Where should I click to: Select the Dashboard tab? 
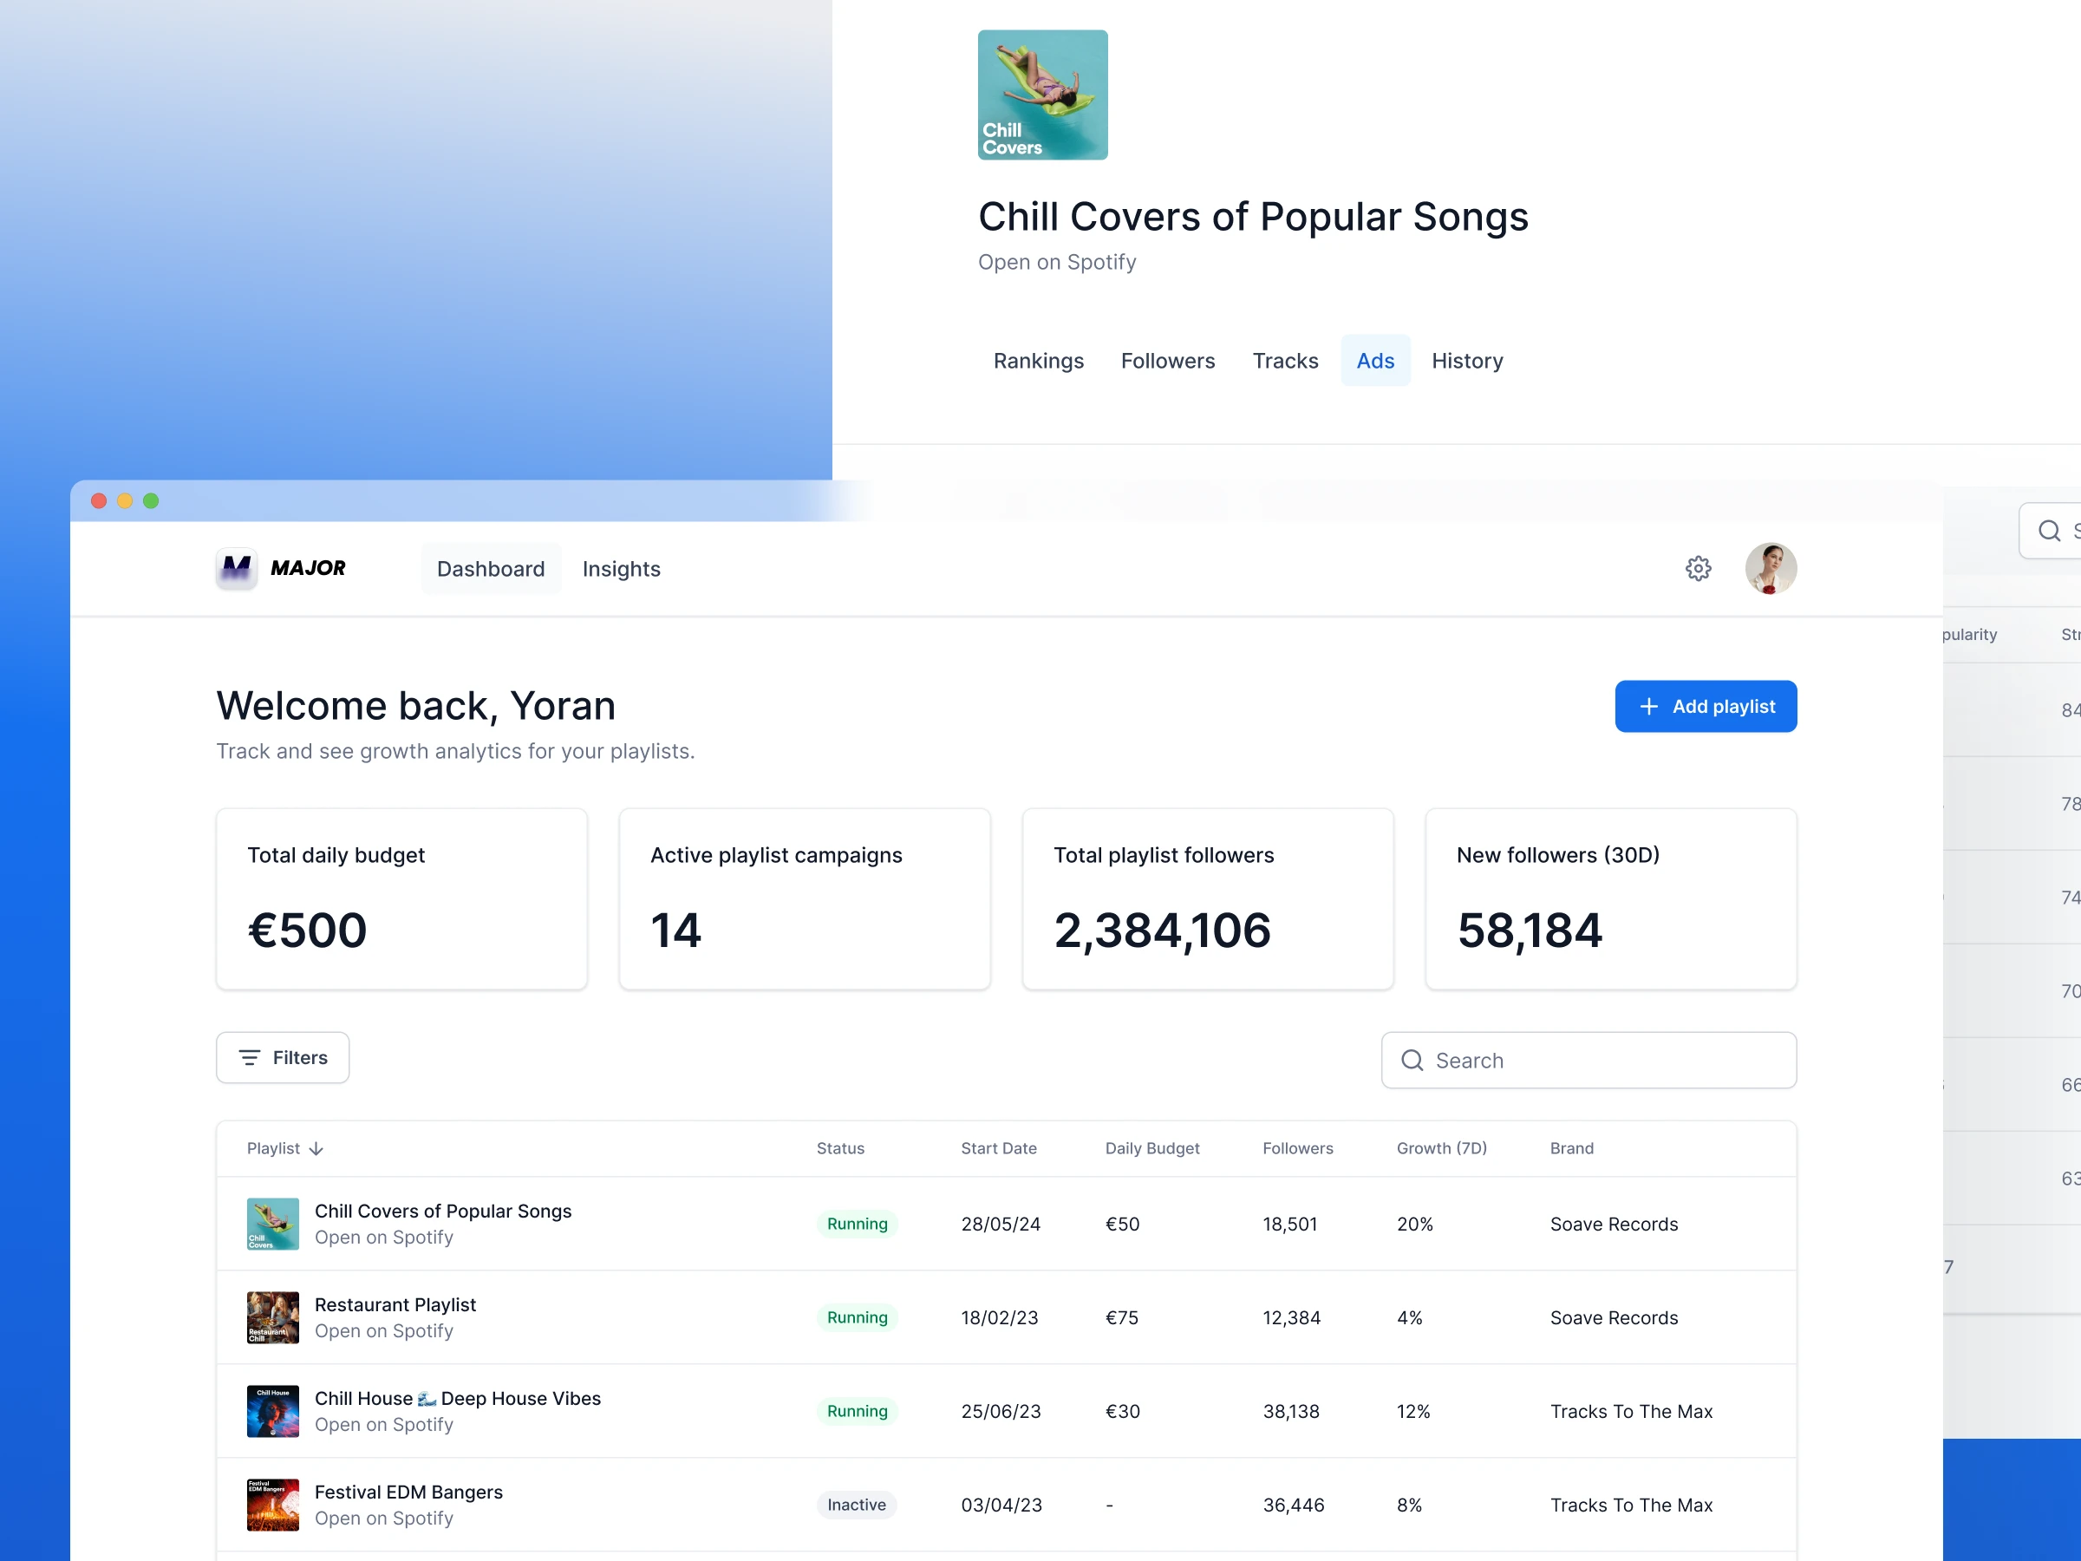coord(490,569)
